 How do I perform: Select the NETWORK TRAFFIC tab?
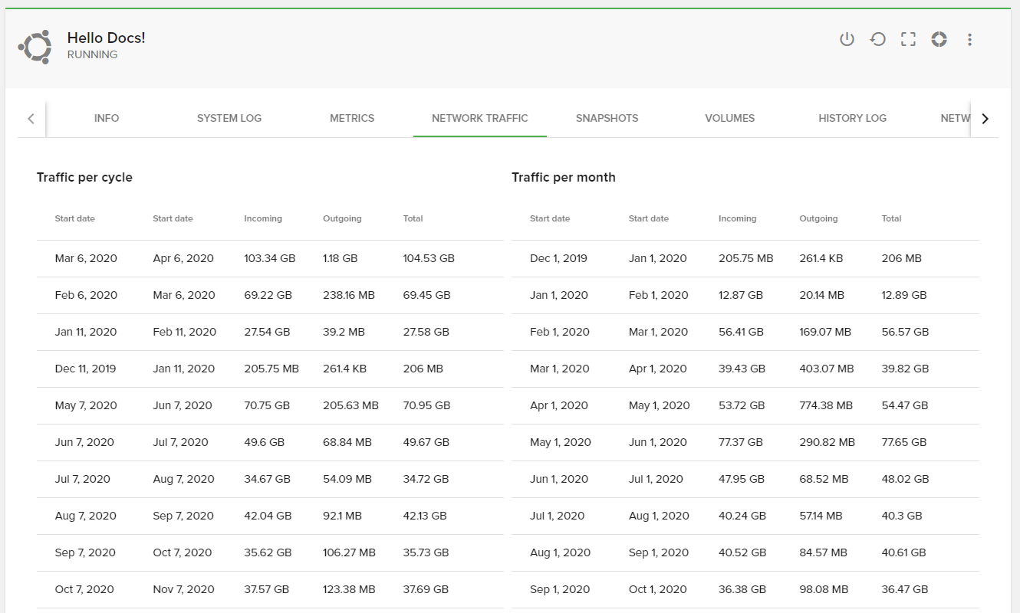(479, 118)
